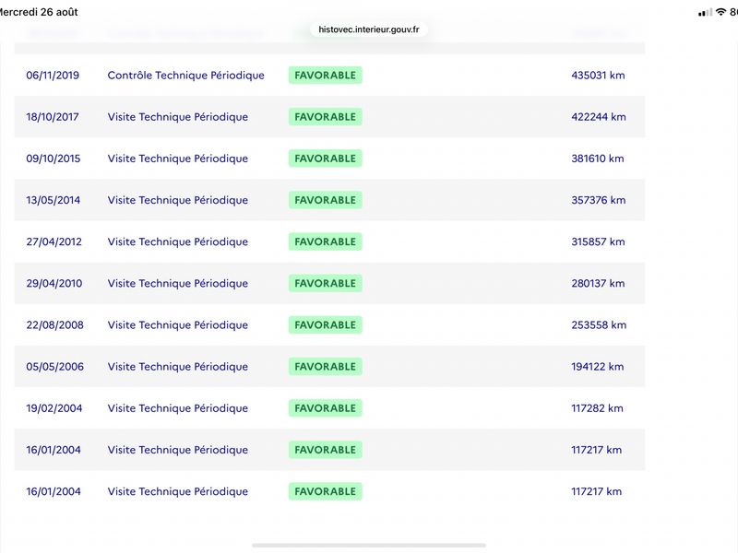738x553 pixels.
Task: Click the 381610 km mileage value
Action: coord(598,159)
